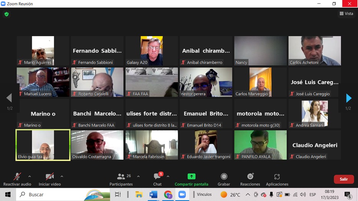358x201 pixels.
Task: Open weather widget showing 26°C
Action: [x=230, y=194]
